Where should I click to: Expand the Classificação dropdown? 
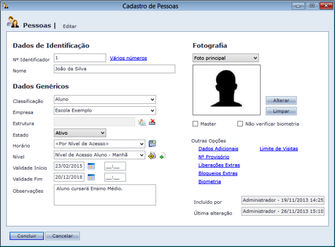point(104,99)
